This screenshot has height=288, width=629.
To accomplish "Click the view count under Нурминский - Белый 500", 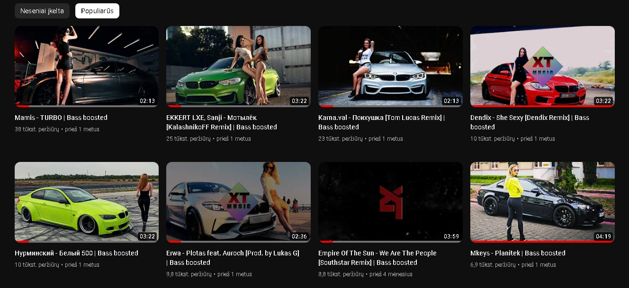I will (x=37, y=265).
